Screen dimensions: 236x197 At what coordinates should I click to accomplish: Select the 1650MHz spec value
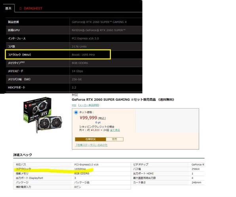(x=80, y=169)
